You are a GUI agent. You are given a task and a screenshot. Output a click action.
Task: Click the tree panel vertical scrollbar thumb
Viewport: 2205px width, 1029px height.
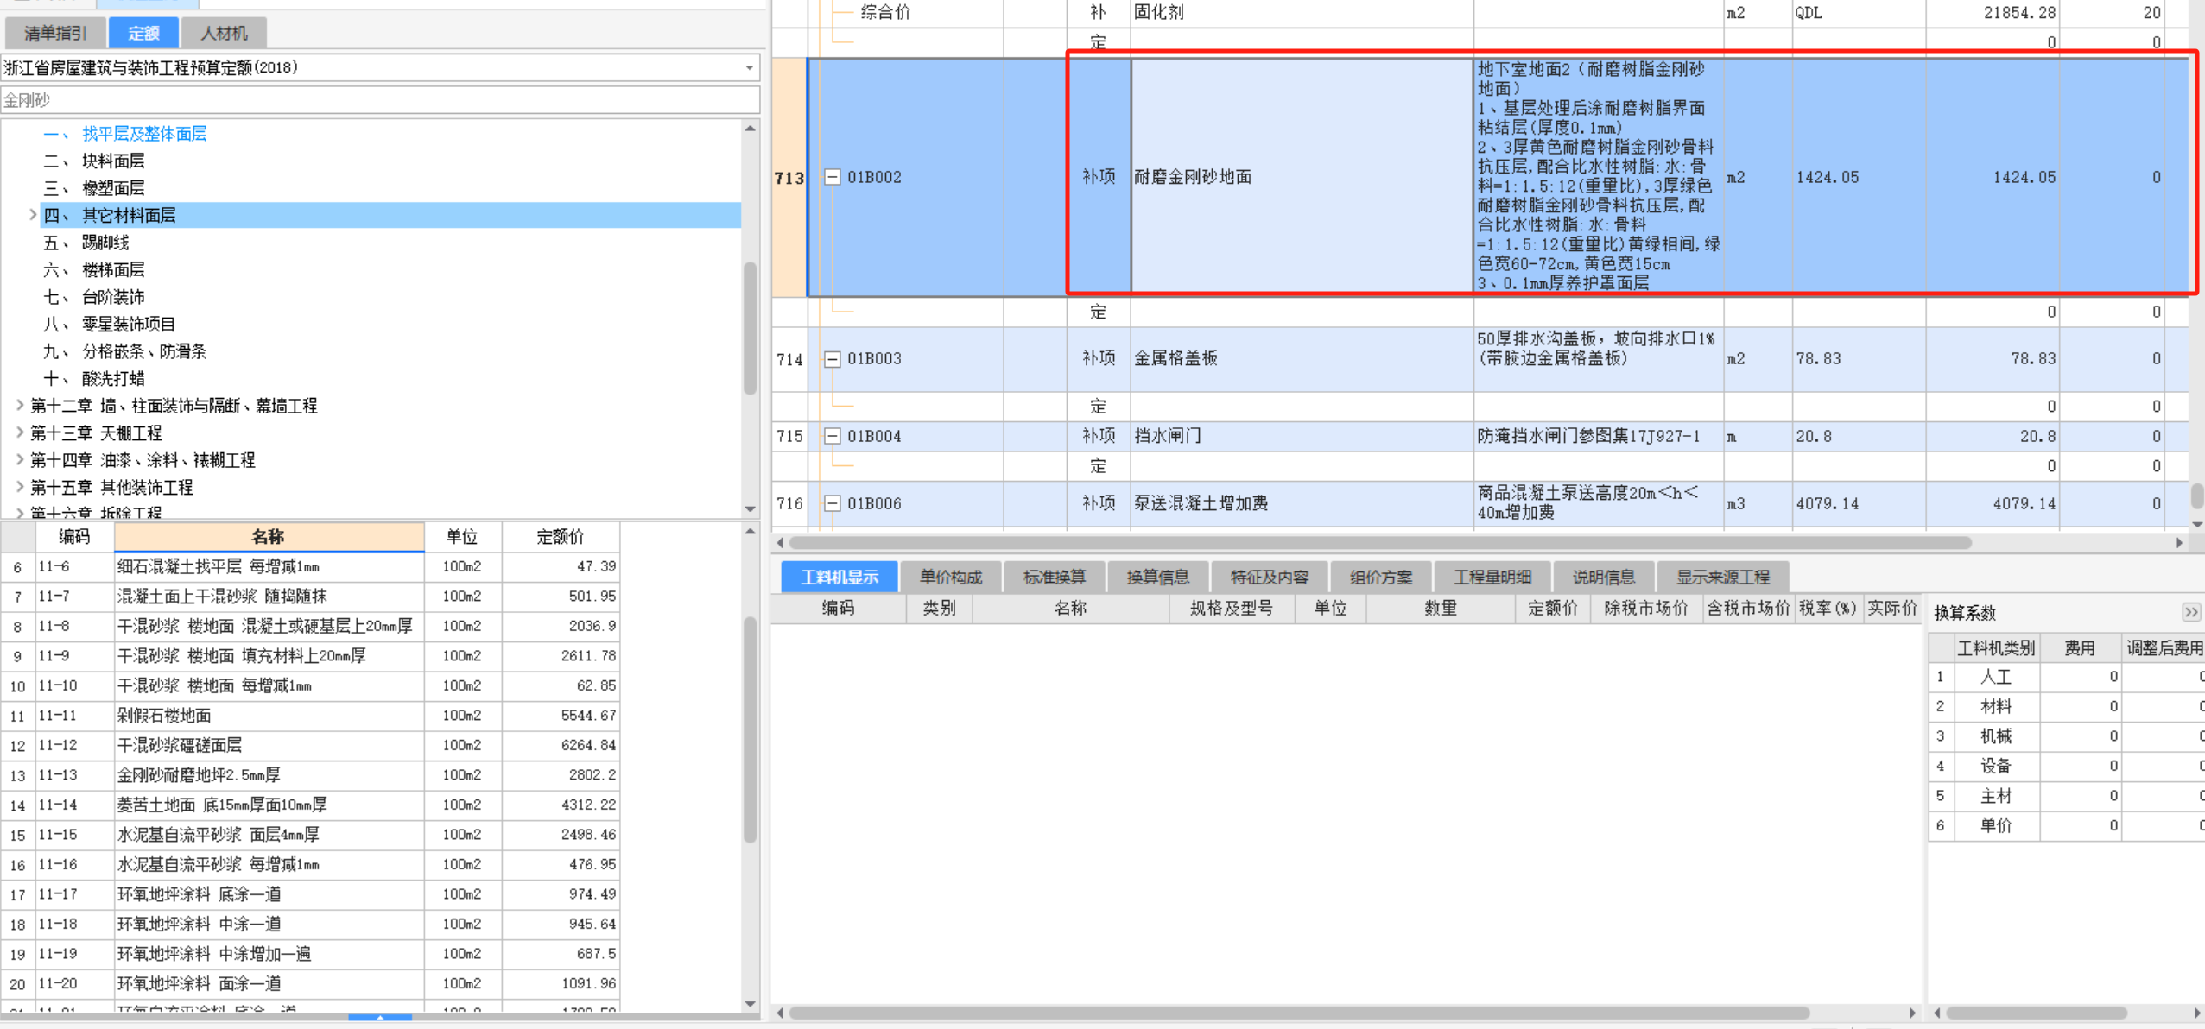750,328
